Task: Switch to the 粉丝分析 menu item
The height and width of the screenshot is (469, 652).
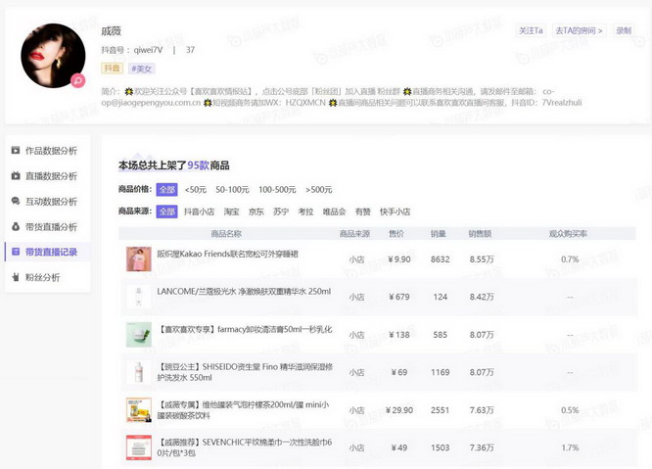Action: pos(42,278)
